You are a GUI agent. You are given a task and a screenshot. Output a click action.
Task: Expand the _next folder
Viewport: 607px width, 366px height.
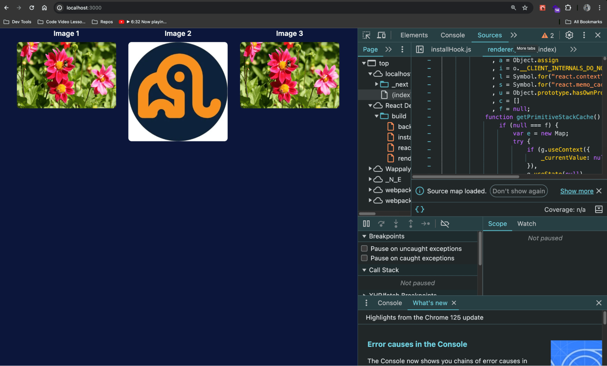pos(377,84)
